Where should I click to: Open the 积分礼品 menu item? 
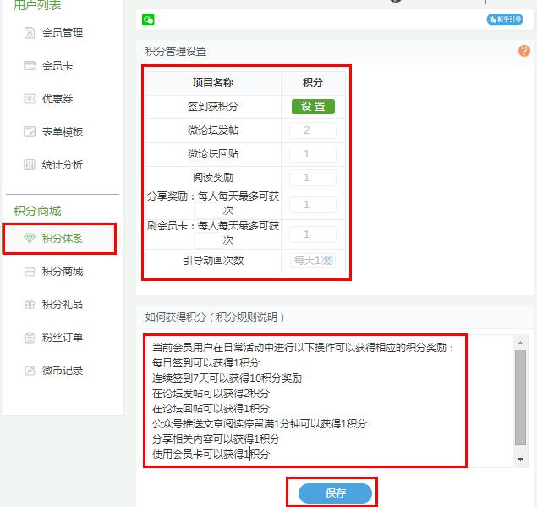click(x=63, y=304)
